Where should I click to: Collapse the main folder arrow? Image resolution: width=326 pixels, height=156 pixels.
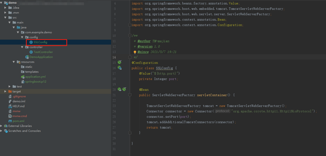tap(10, 23)
